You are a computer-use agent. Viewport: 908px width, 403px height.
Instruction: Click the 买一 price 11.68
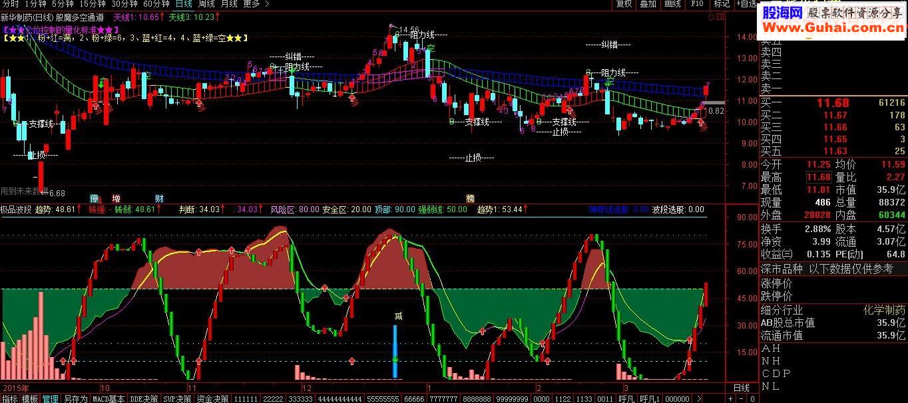click(x=832, y=102)
